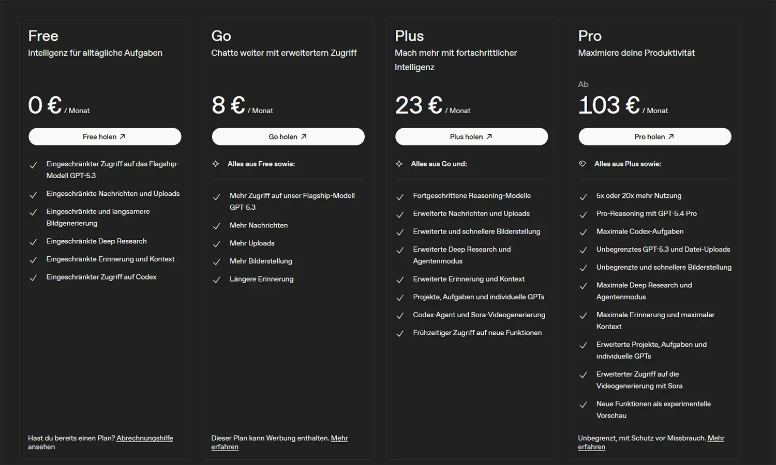Open "Mehr erfahren" link about Werbung
Screen dimensions: 776x465
(339, 438)
